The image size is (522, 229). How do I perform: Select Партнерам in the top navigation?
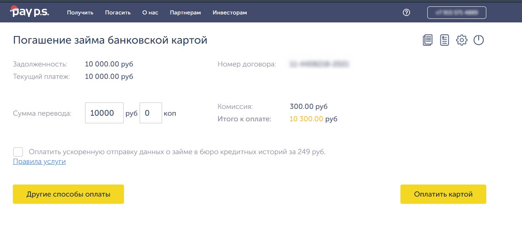[185, 12]
